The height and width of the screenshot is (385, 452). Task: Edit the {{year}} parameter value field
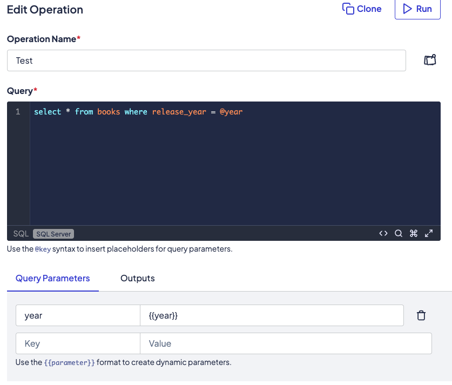272,315
